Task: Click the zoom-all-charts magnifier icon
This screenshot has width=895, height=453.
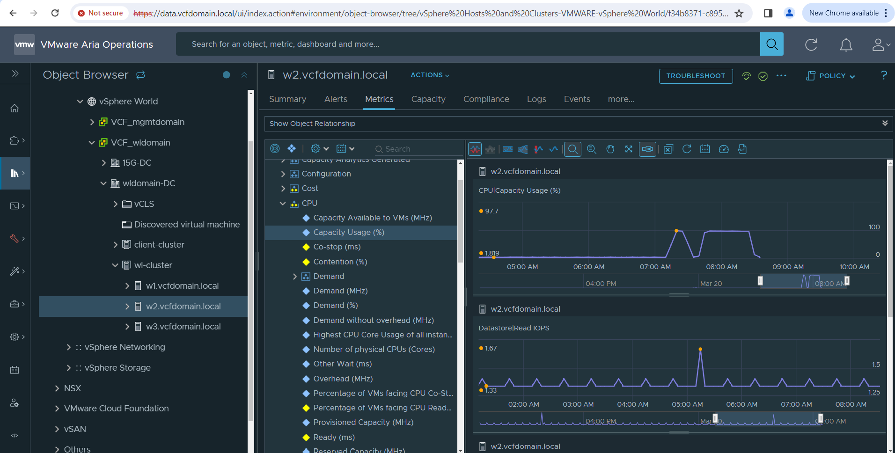Action: [592, 149]
